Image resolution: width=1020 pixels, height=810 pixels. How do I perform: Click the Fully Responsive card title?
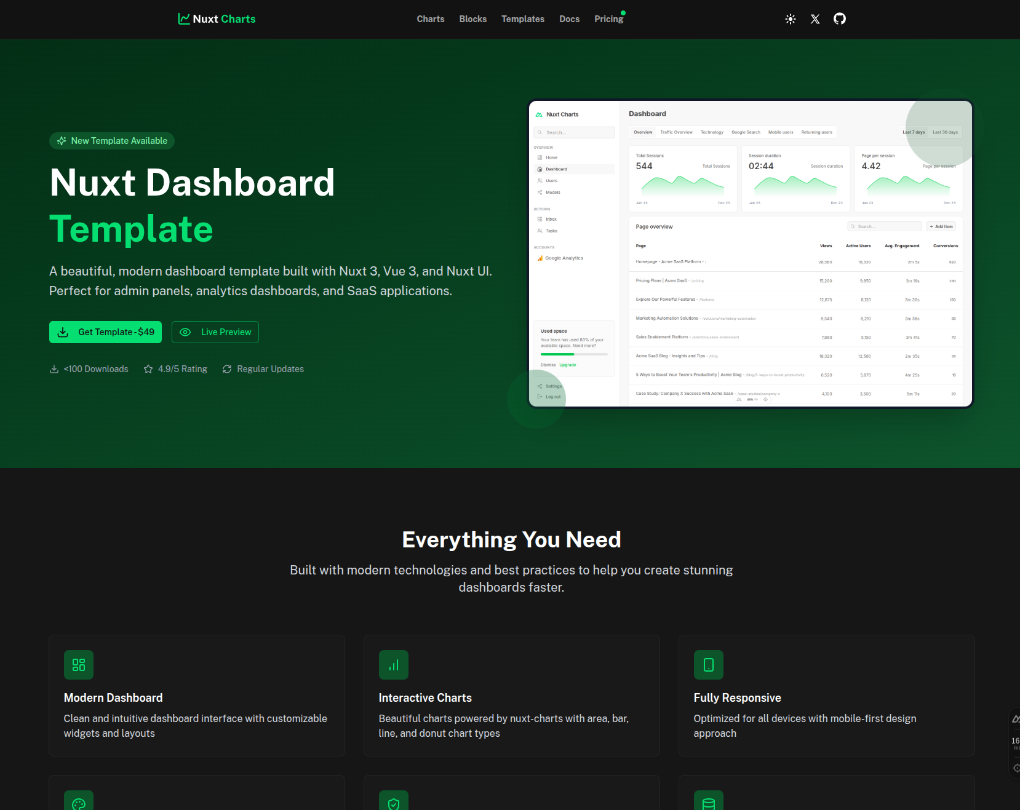(x=737, y=698)
